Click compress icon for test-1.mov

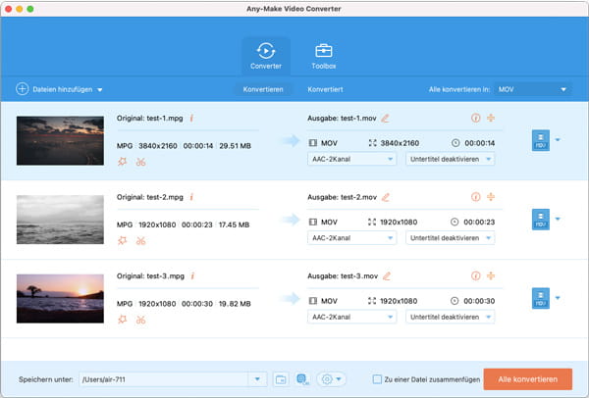click(491, 118)
